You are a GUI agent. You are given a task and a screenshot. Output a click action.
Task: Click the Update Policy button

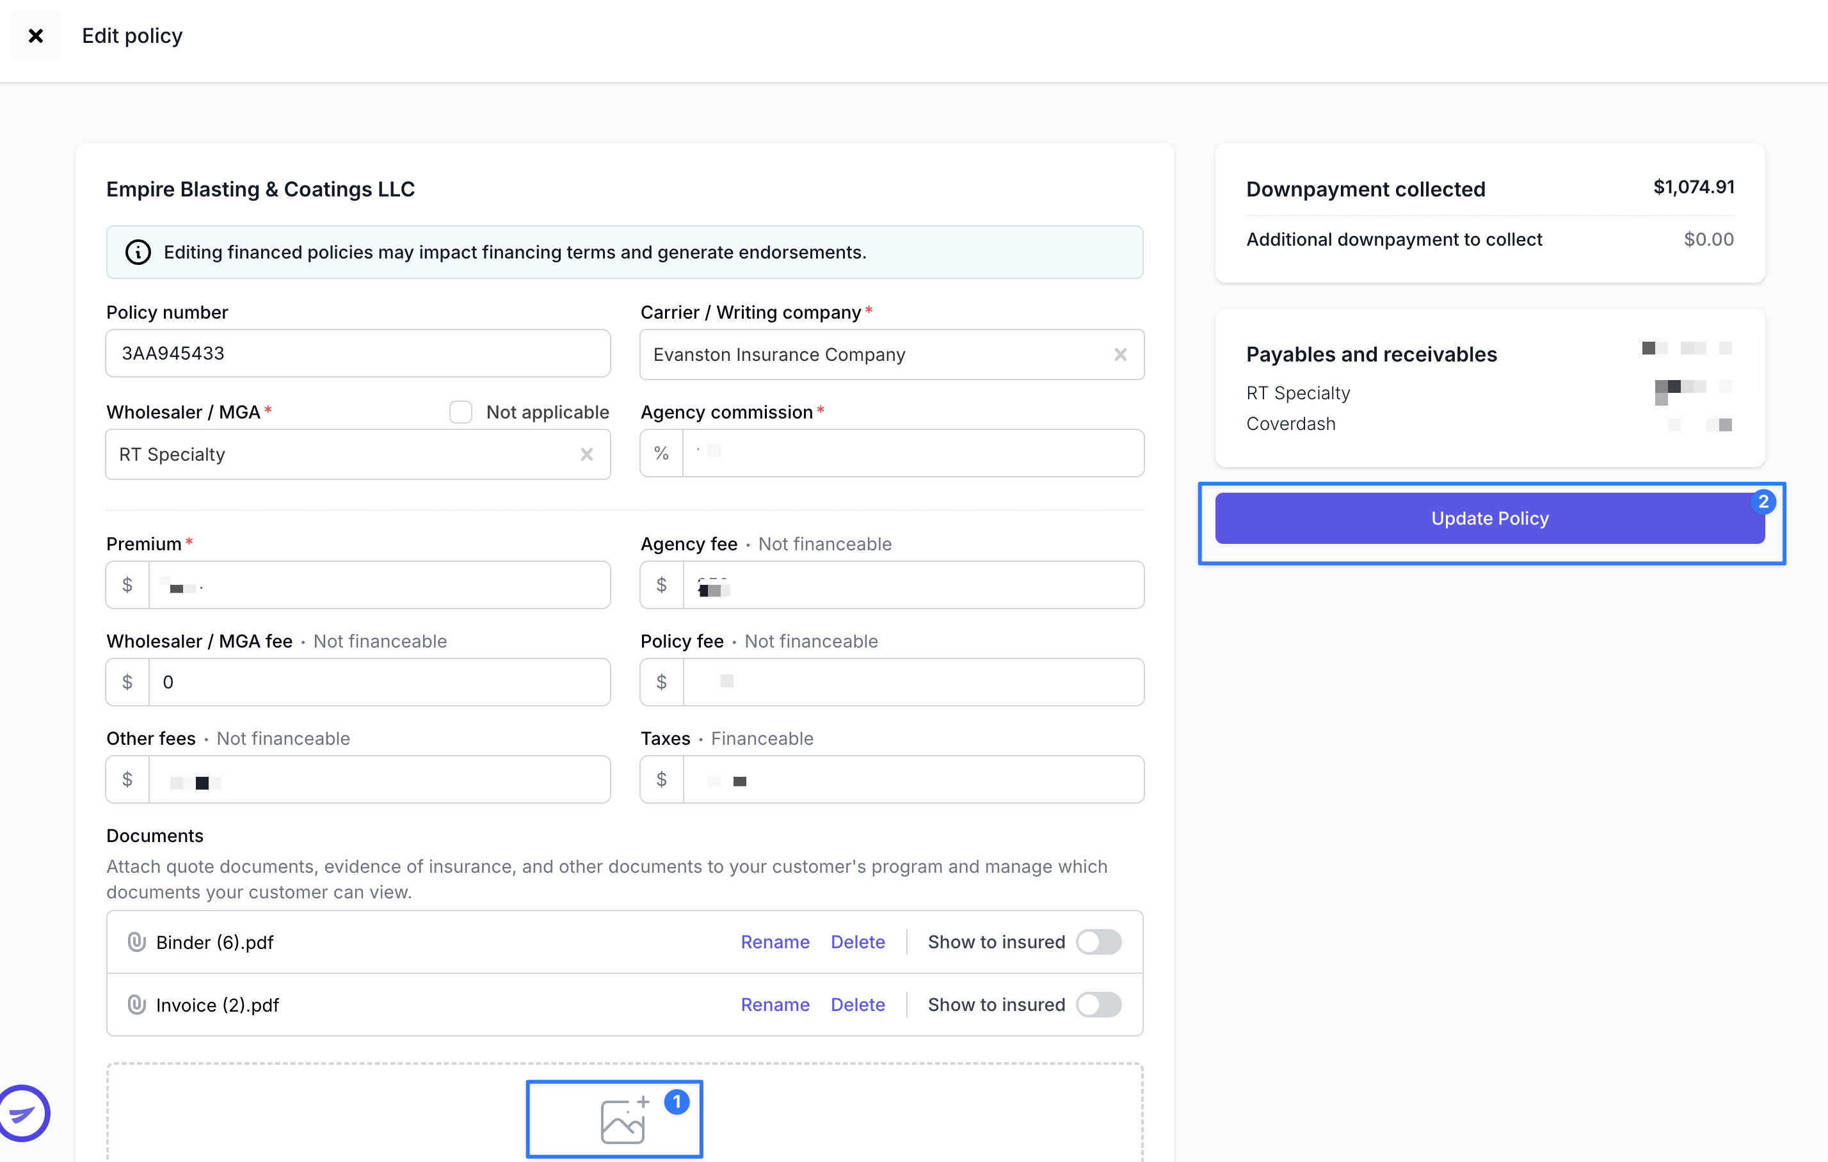[x=1489, y=518]
